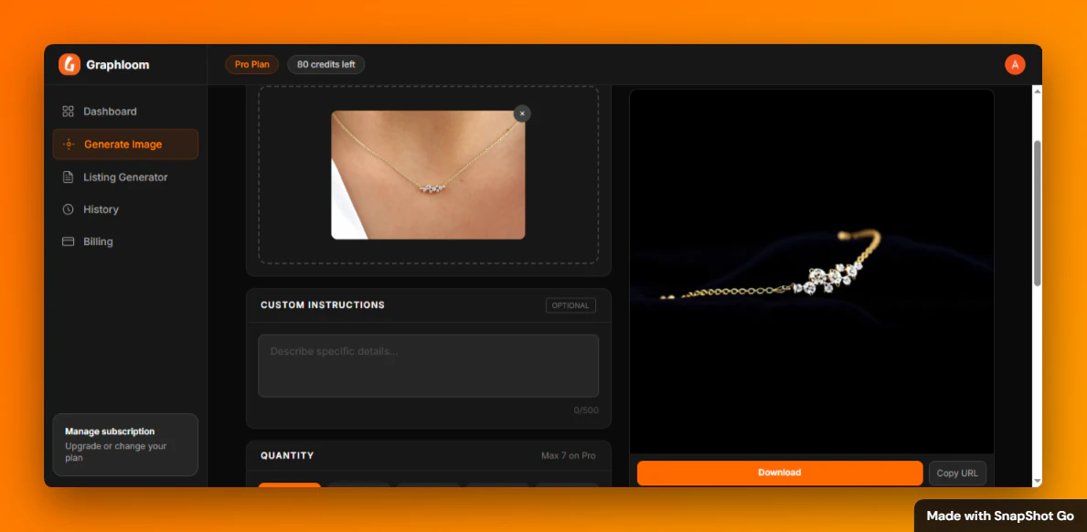1087x532 pixels.
Task: Click the Listing Generator document icon
Action: (x=68, y=177)
